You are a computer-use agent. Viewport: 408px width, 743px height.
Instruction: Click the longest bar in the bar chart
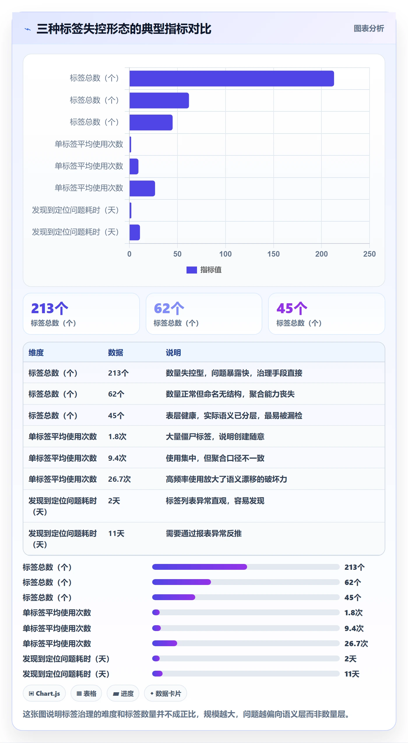pyautogui.click(x=232, y=78)
